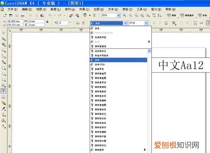Open the 编辑(E) menu

point(27,9)
